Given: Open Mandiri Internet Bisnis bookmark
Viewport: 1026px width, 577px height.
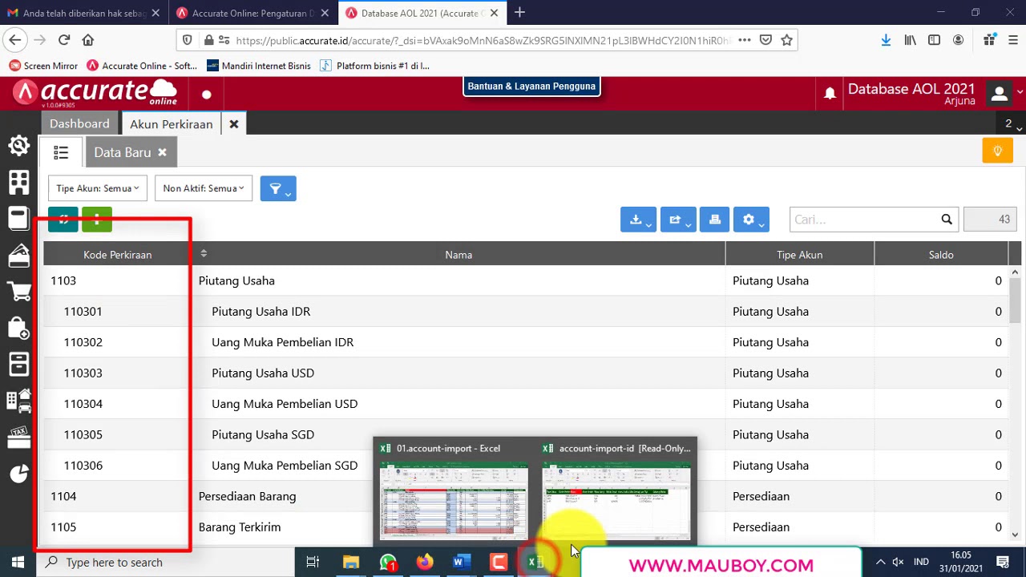Looking at the screenshot, I should (258, 66).
